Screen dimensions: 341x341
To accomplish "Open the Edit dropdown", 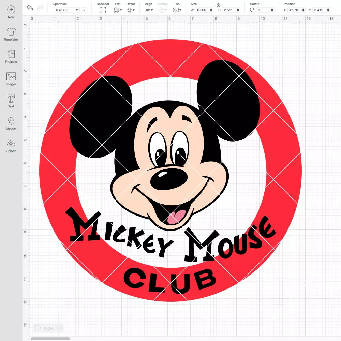I will click(x=118, y=10).
